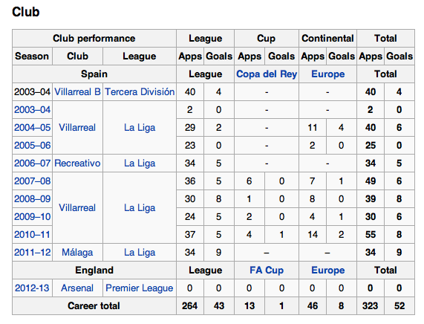The image size is (424, 324).
Task: Open the Tercera División league link
Action: [x=140, y=92]
